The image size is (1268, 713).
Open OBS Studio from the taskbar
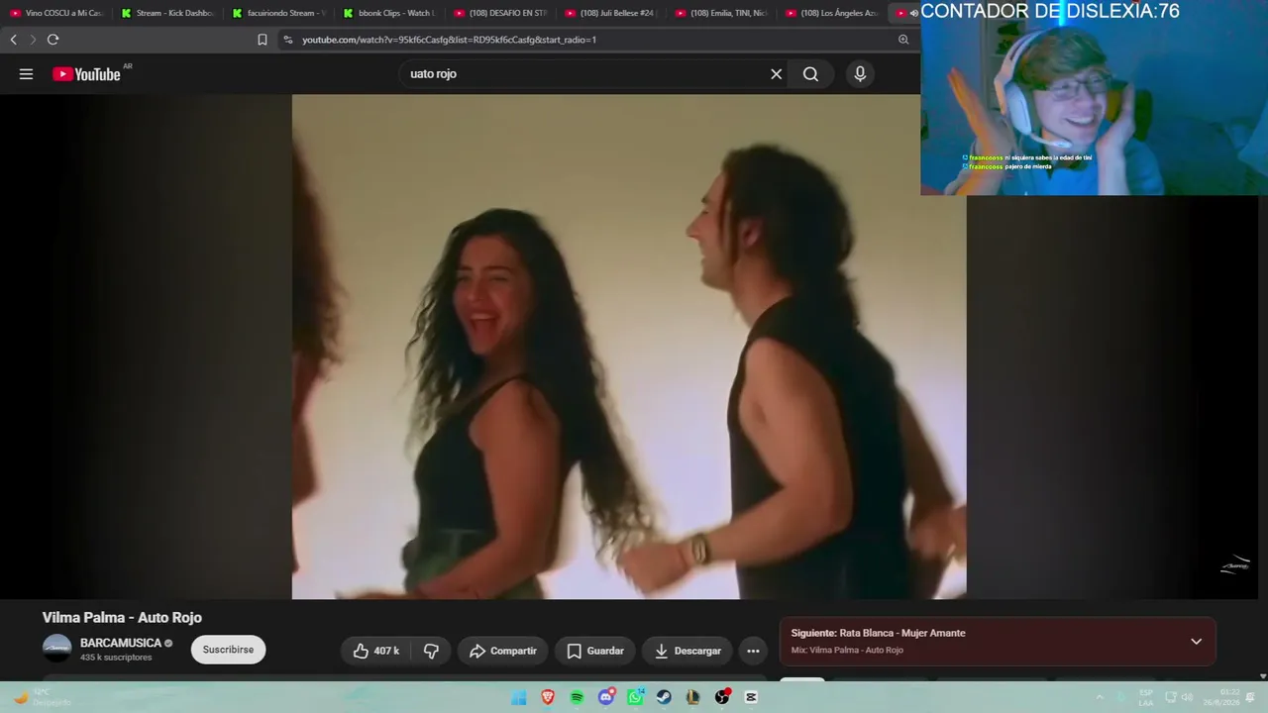point(722,697)
